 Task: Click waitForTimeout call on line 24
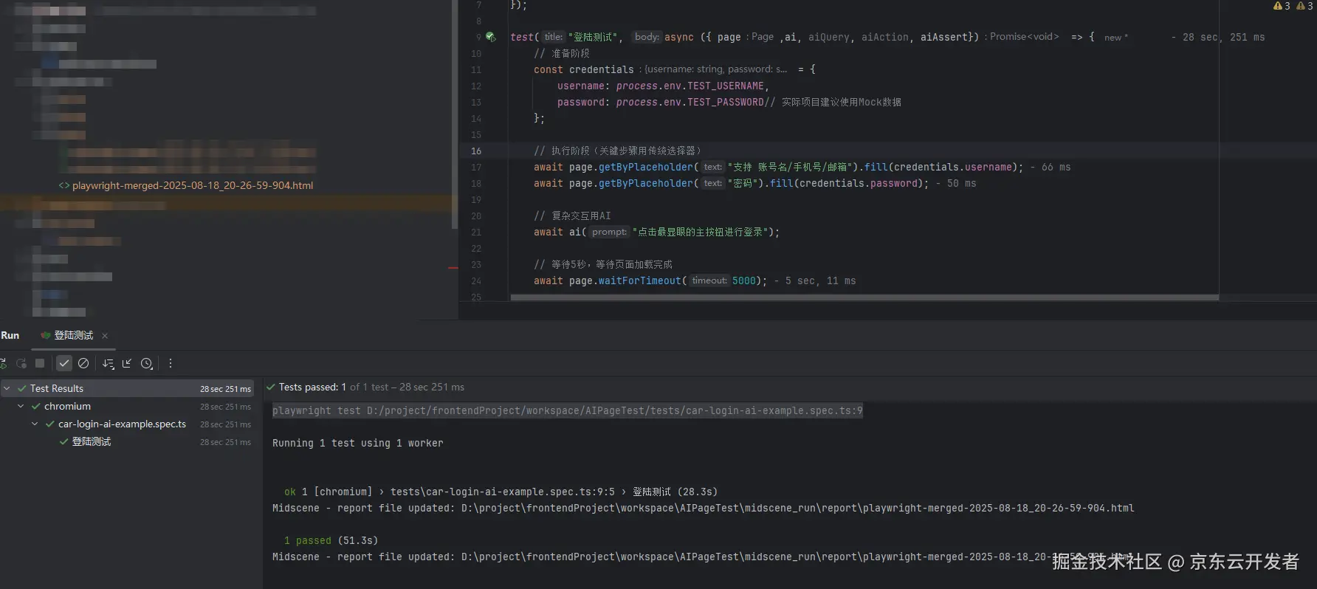coord(639,280)
